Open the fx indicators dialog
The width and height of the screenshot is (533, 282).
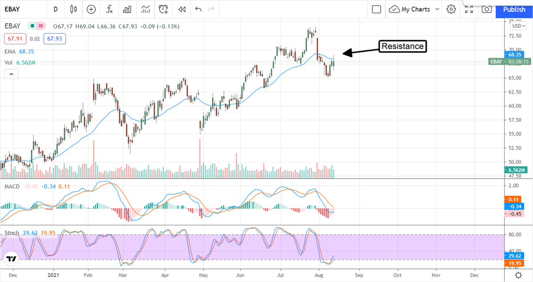[x=109, y=9]
